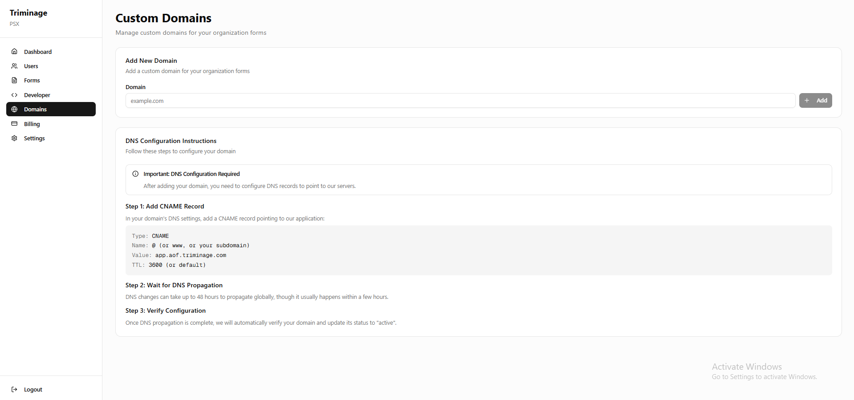The height and width of the screenshot is (400, 854).
Task: Open the Dashboard page
Action: (38, 51)
